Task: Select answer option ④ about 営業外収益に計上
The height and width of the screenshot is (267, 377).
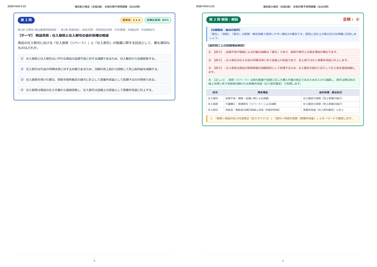Action: click(94, 90)
